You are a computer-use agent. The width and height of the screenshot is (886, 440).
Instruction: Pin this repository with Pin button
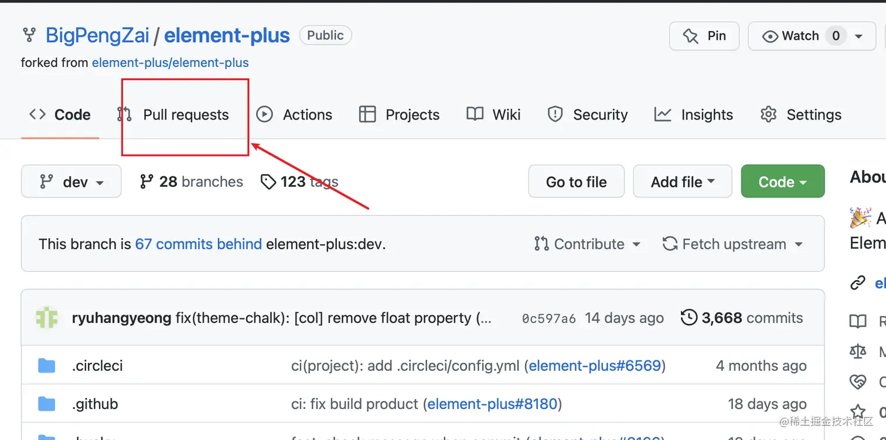click(704, 36)
